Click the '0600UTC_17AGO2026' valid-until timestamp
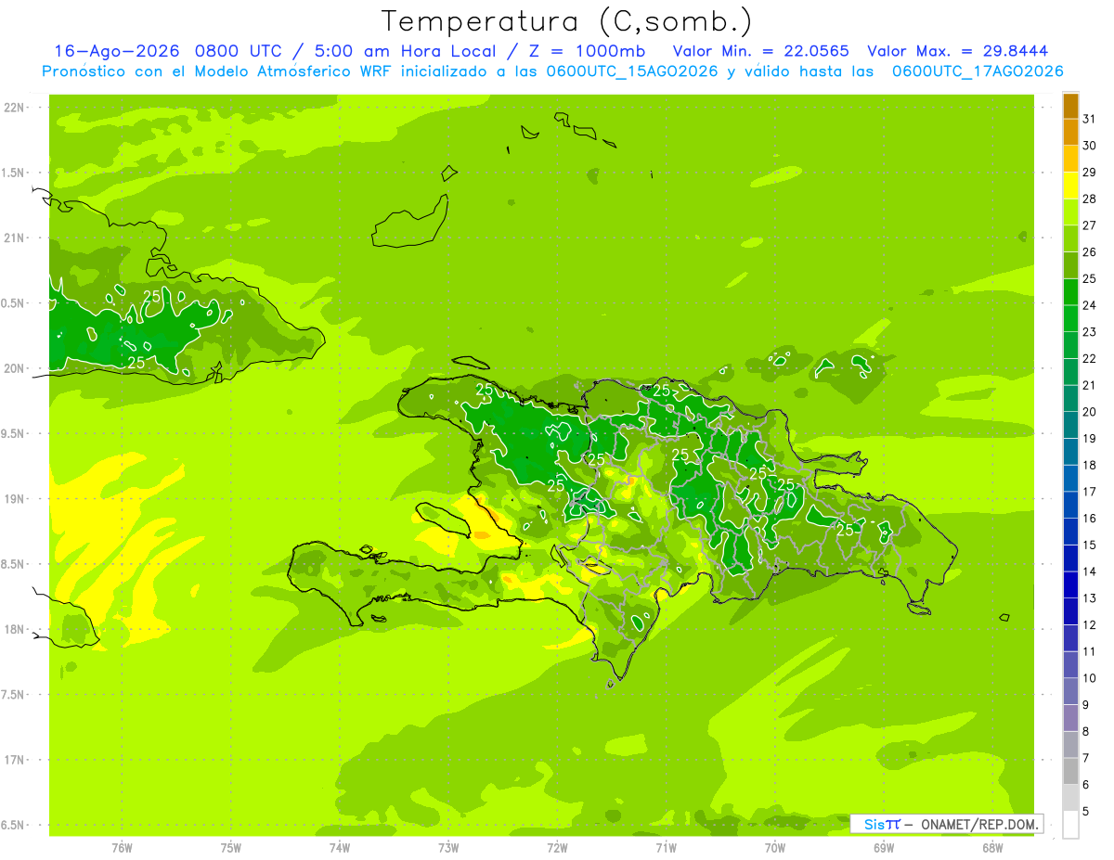The width and height of the screenshot is (1114, 860). 978,71
